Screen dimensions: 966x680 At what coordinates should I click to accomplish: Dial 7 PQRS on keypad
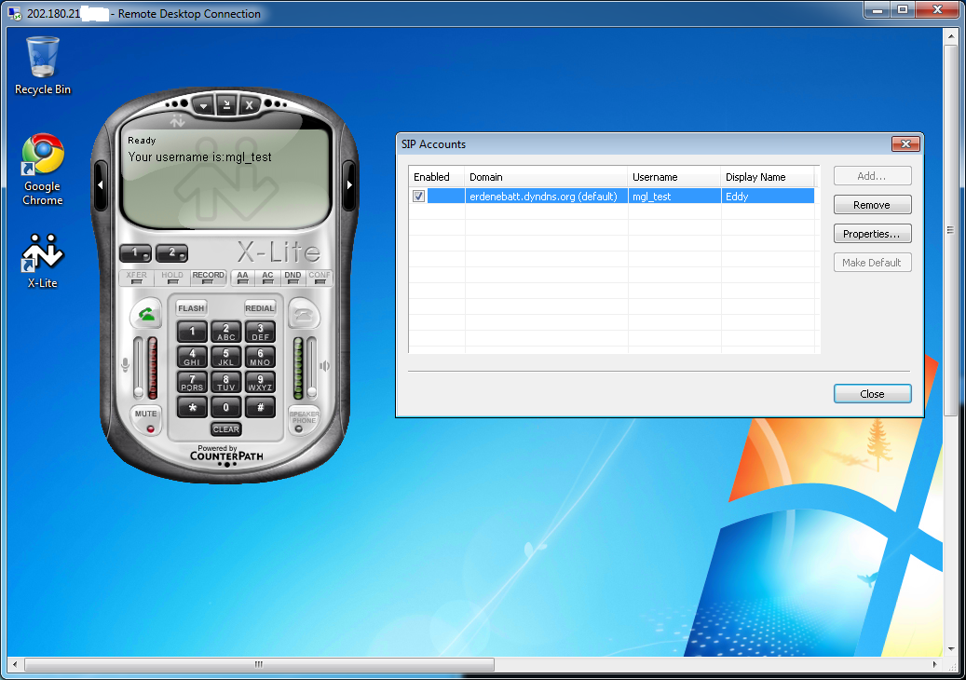click(x=192, y=383)
